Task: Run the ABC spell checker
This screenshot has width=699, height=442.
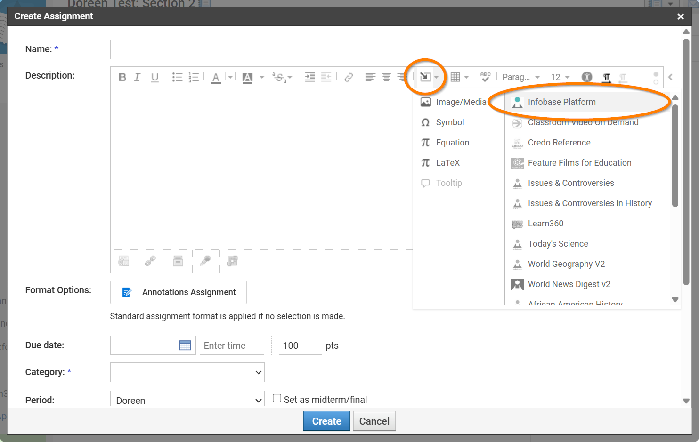Action: 485,77
